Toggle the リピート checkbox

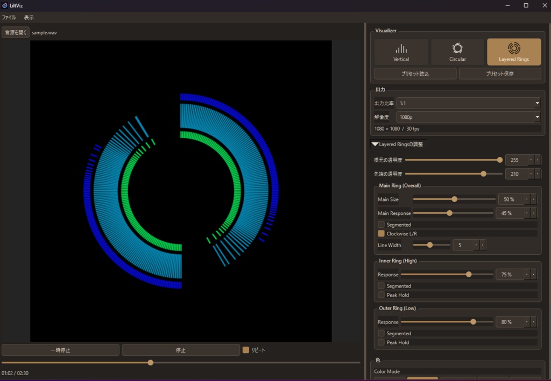click(245, 350)
